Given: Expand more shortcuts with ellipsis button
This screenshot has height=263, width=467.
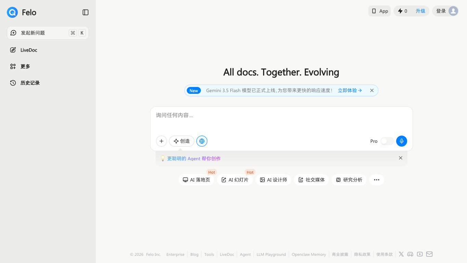Looking at the screenshot, I should tap(377, 180).
